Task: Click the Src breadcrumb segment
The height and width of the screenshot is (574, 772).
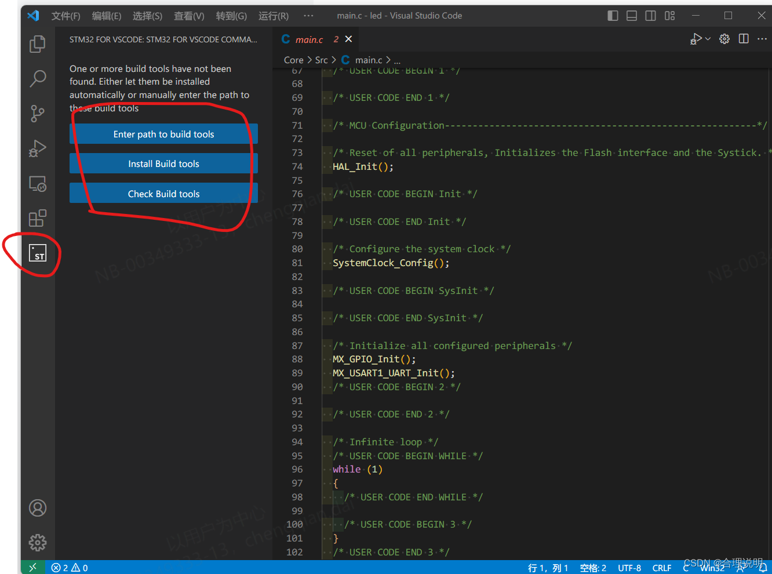Action: tap(321, 60)
